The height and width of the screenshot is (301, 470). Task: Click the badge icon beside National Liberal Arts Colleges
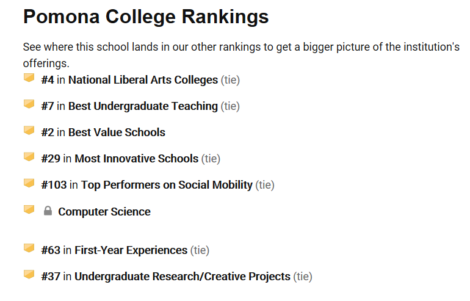29,78
